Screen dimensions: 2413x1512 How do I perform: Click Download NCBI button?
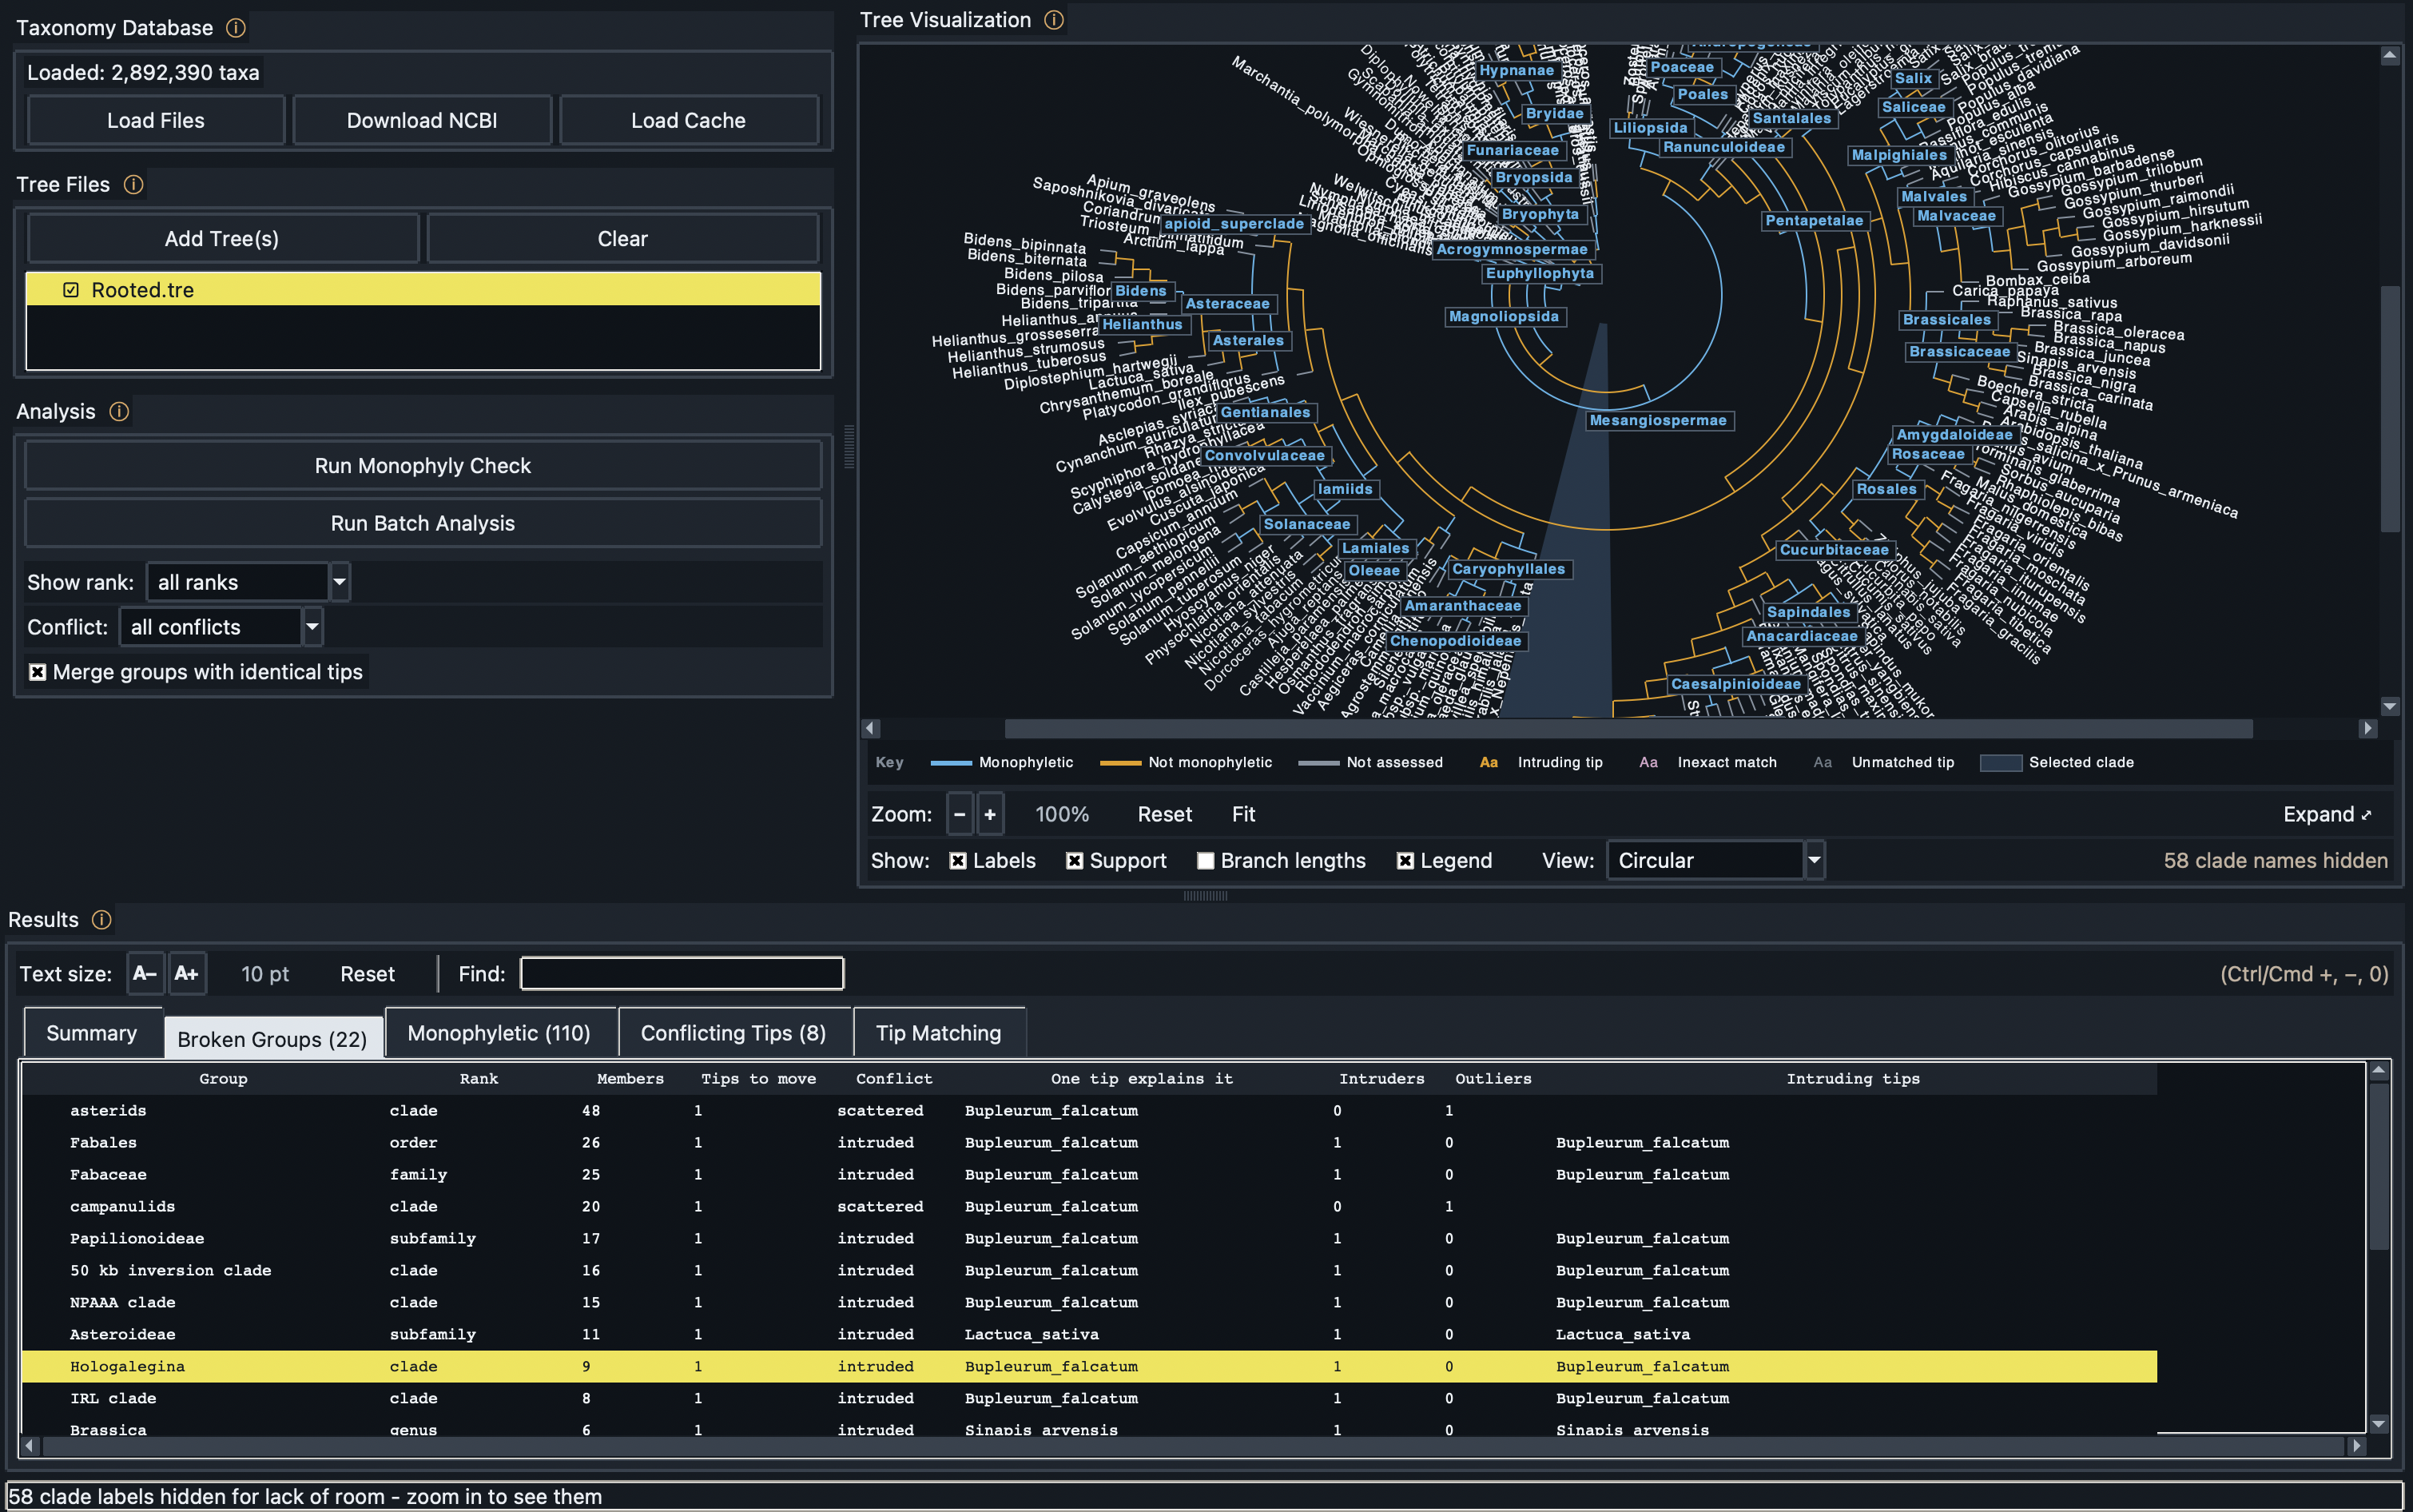[x=422, y=120]
